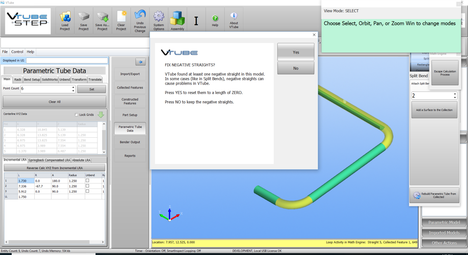Open About VTube info icon
The image size is (468, 255).
234,16
